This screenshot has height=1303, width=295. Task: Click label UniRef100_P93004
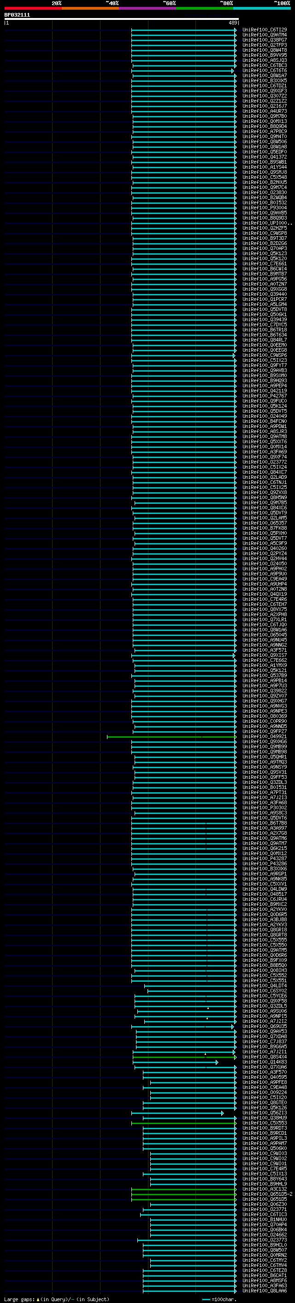(x=264, y=208)
